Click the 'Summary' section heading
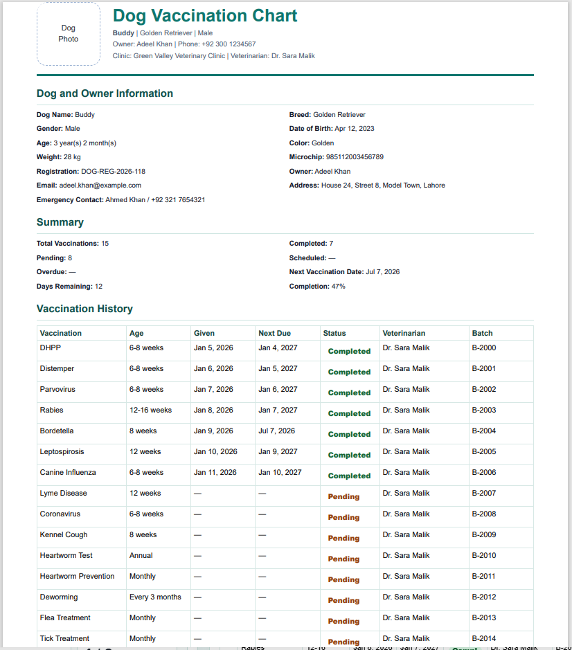This screenshot has width=572, height=650. coord(60,222)
